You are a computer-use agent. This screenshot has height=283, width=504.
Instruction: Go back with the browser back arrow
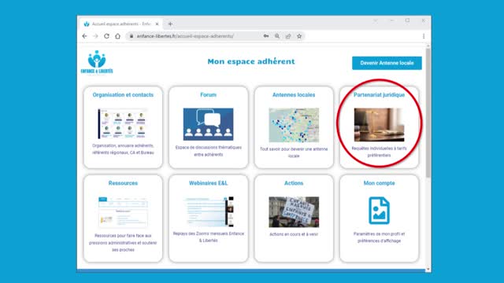84,36
